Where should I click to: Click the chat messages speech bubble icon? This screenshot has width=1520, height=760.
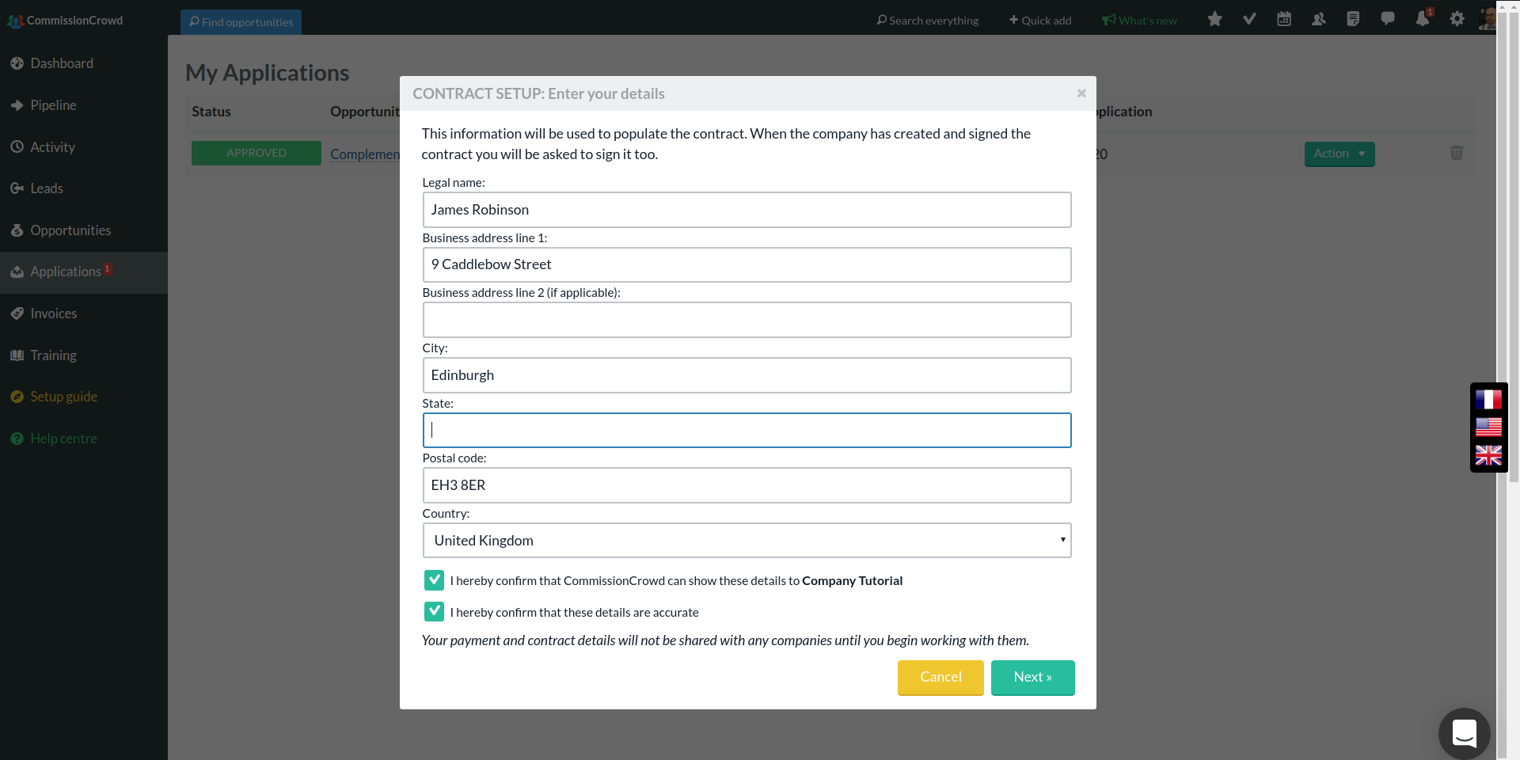1388,20
